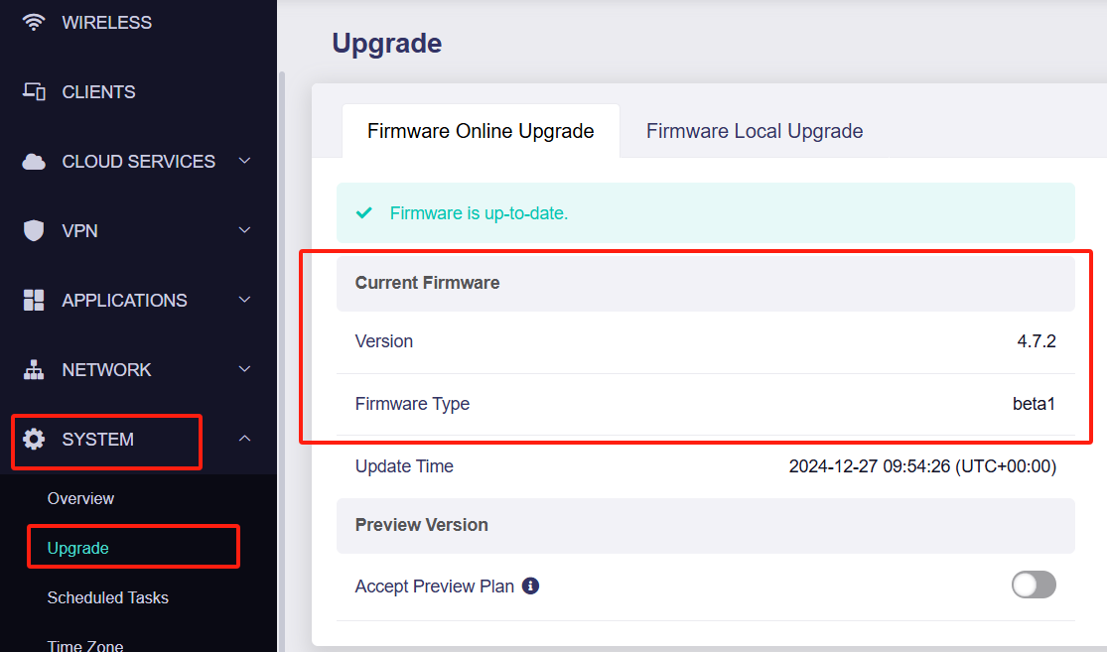Click the Applications grid icon

pos(34,300)
